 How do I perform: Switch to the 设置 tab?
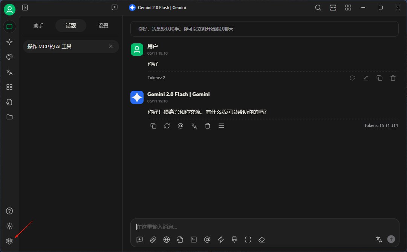point(103,26)
